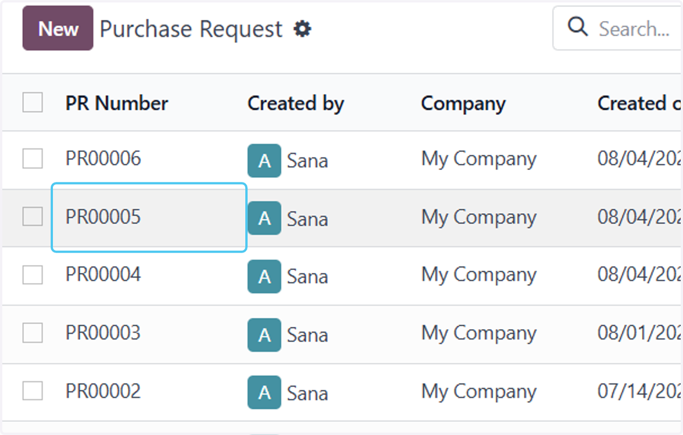Check the box for PR00002
Viewport: 683px width, 435px height.
tap(33, 391)
